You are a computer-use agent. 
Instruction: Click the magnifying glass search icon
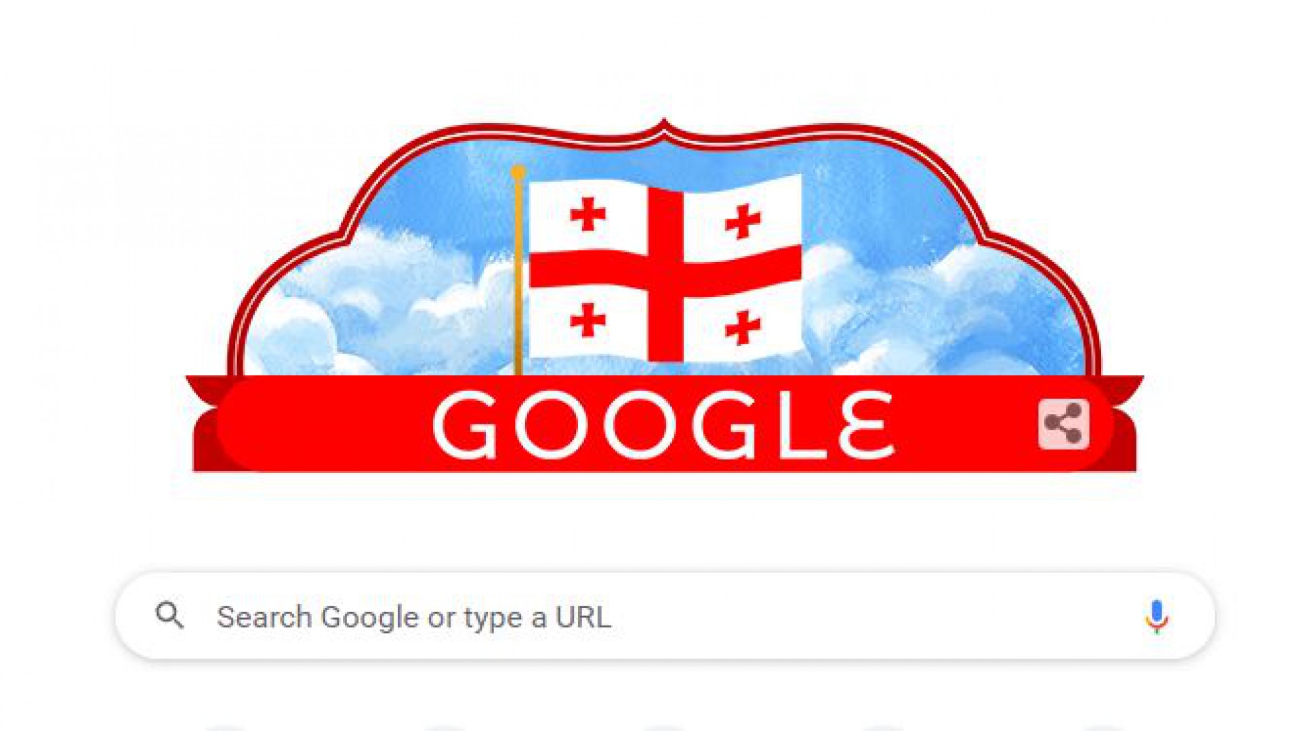tap(169, 615)
